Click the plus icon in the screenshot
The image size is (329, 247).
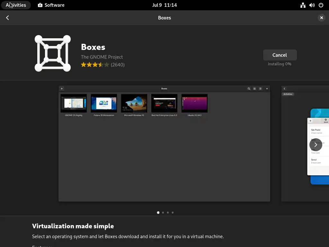coord(62,89)
